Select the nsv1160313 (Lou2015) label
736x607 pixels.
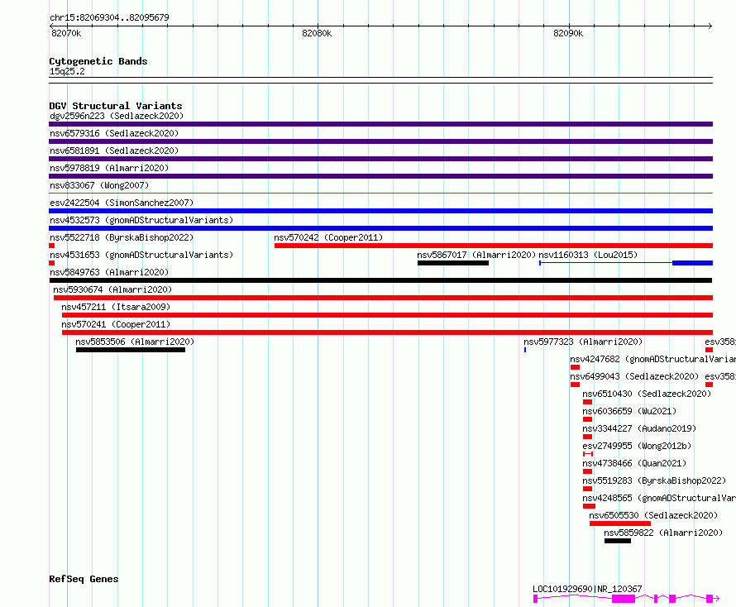coord(588,255)
